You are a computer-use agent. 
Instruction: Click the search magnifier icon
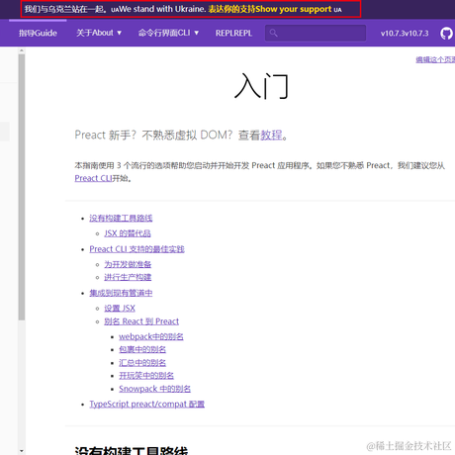(273, 33)
